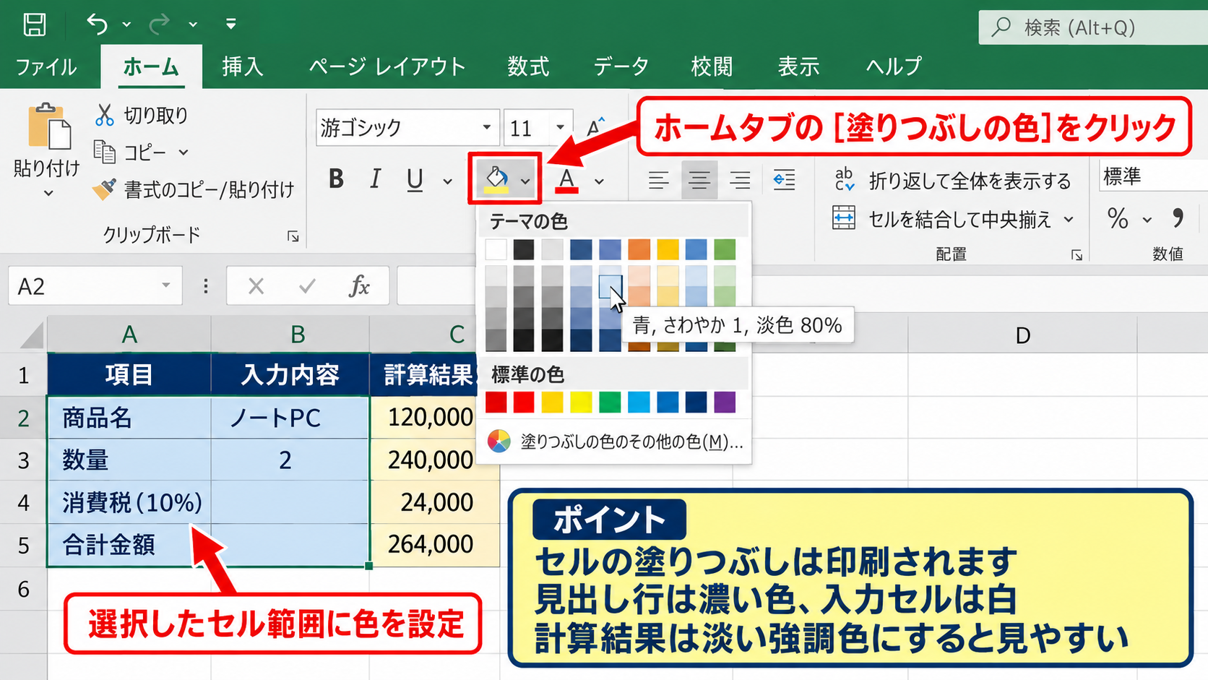Open the ファイル tab

pyautogui.click(x=46, y=67)
